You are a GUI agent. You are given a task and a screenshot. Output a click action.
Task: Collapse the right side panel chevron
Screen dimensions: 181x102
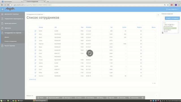(158, 15)
